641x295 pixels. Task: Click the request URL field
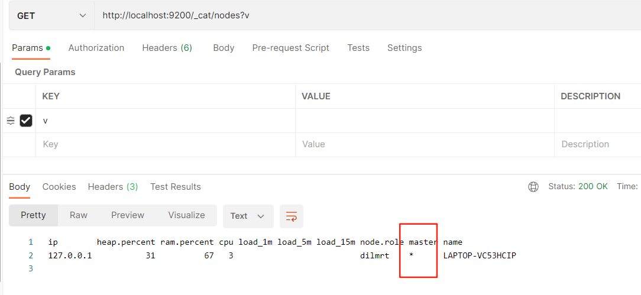pyautogui.click(x=368, y=16)
